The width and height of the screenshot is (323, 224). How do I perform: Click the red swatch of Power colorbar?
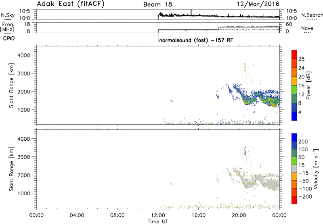(x=294, y=54)
